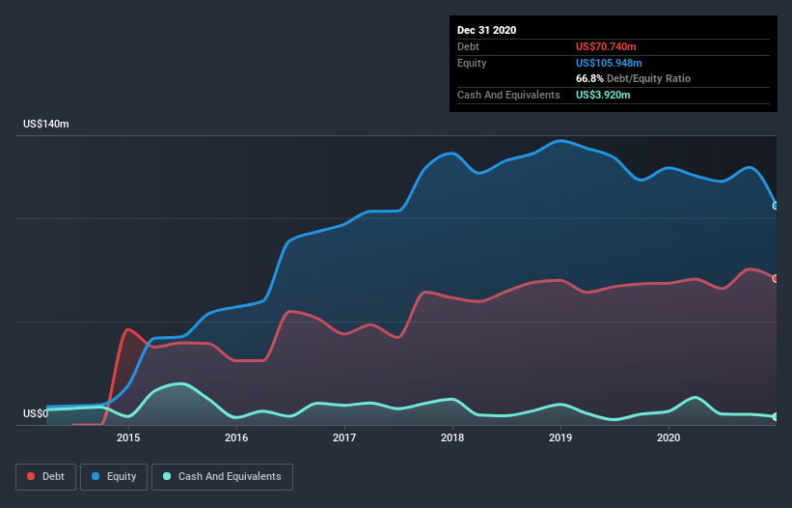Click the 2016 x-axis label

pos(236,437)
